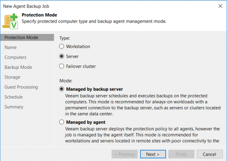The image size is (227, 161).
Task: Open the Protection Mode wizard step
Action: point(27,37)
